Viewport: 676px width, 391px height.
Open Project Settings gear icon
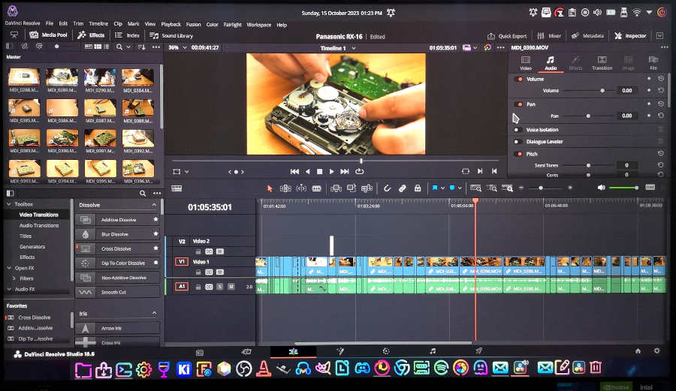tap(656, 351)
